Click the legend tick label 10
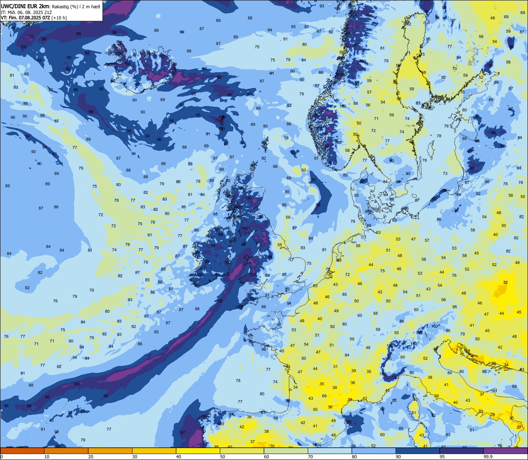The image size is (528, 460). click(47, 457)
